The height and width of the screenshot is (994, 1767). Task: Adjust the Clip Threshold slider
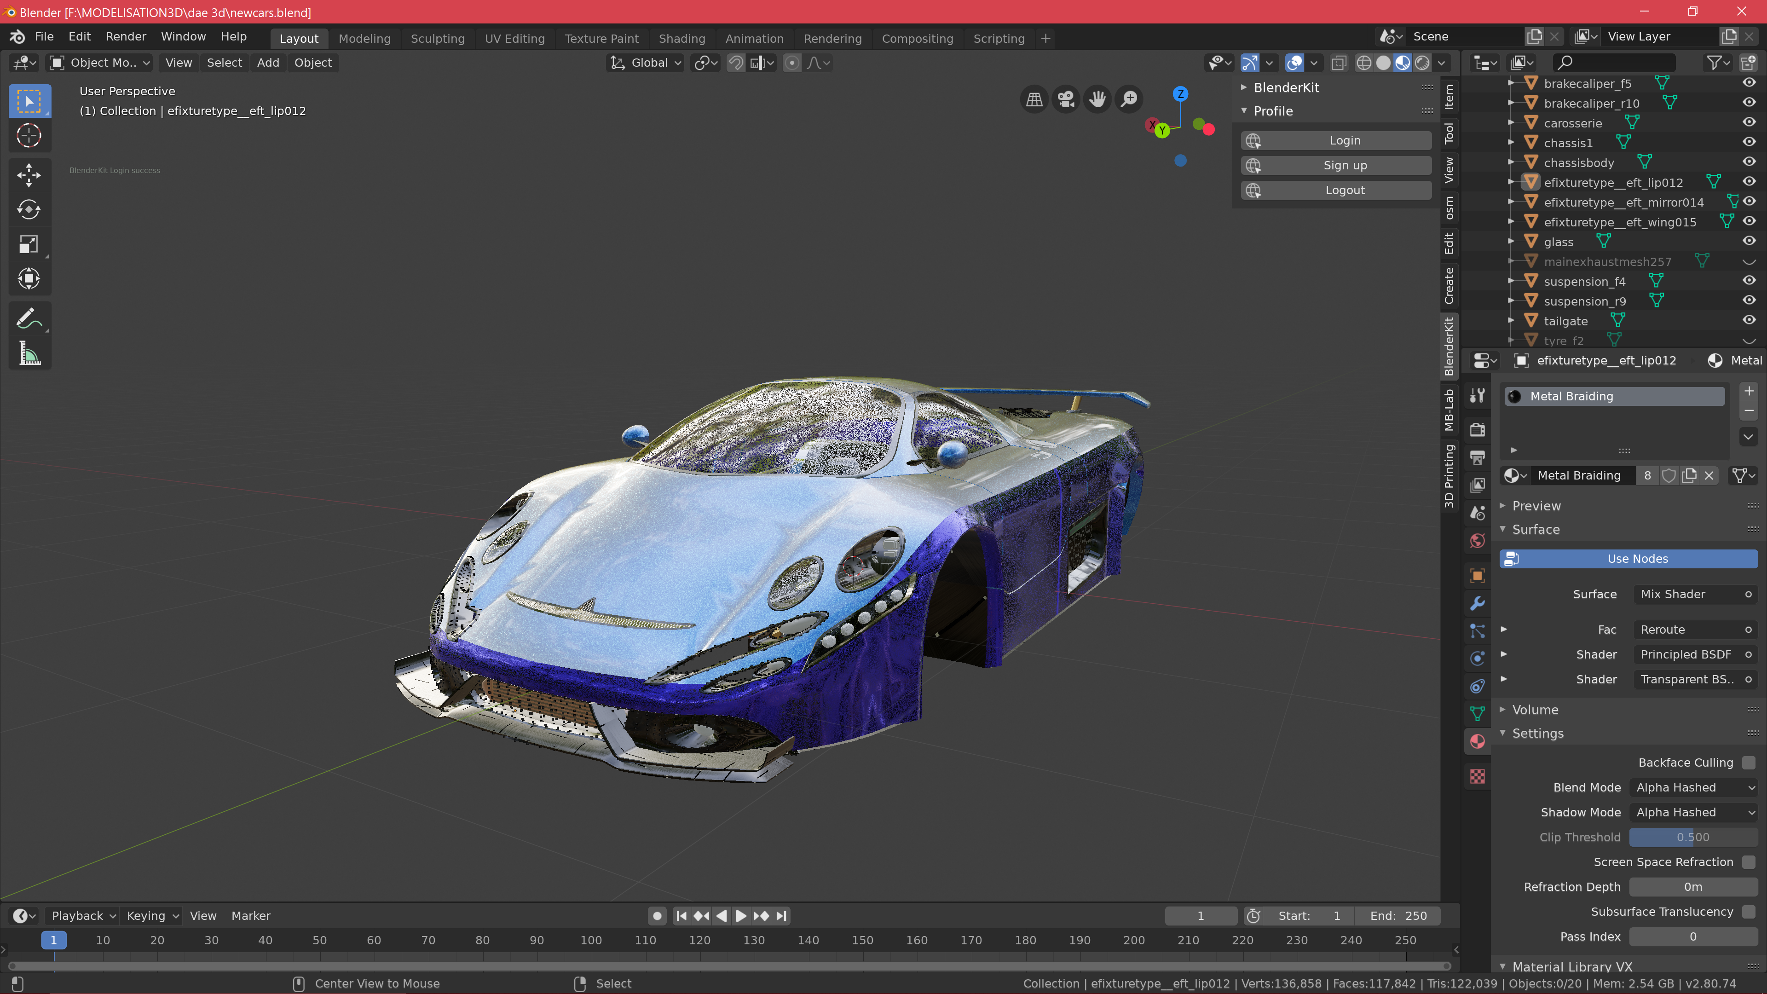(1693, 837)
